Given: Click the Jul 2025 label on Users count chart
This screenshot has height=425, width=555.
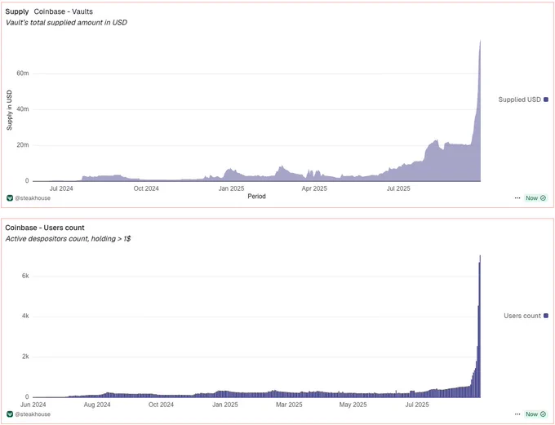Looking at the screenshot, I should coord(417,405).
